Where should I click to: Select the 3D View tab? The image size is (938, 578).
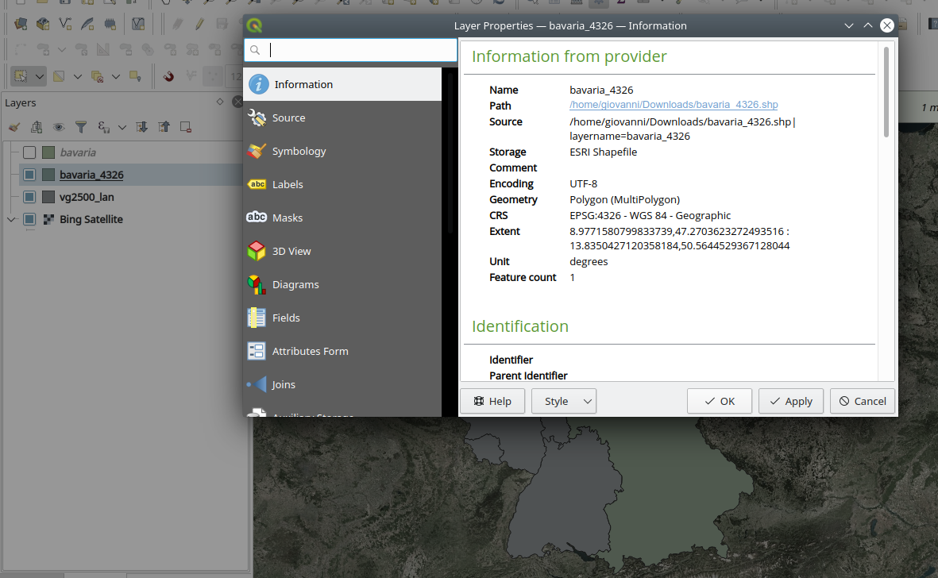click(342, 251)
